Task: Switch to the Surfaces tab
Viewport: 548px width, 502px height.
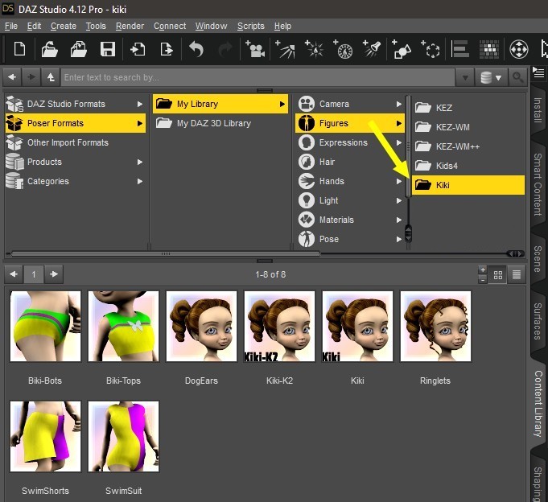Action: click(538, 321)
